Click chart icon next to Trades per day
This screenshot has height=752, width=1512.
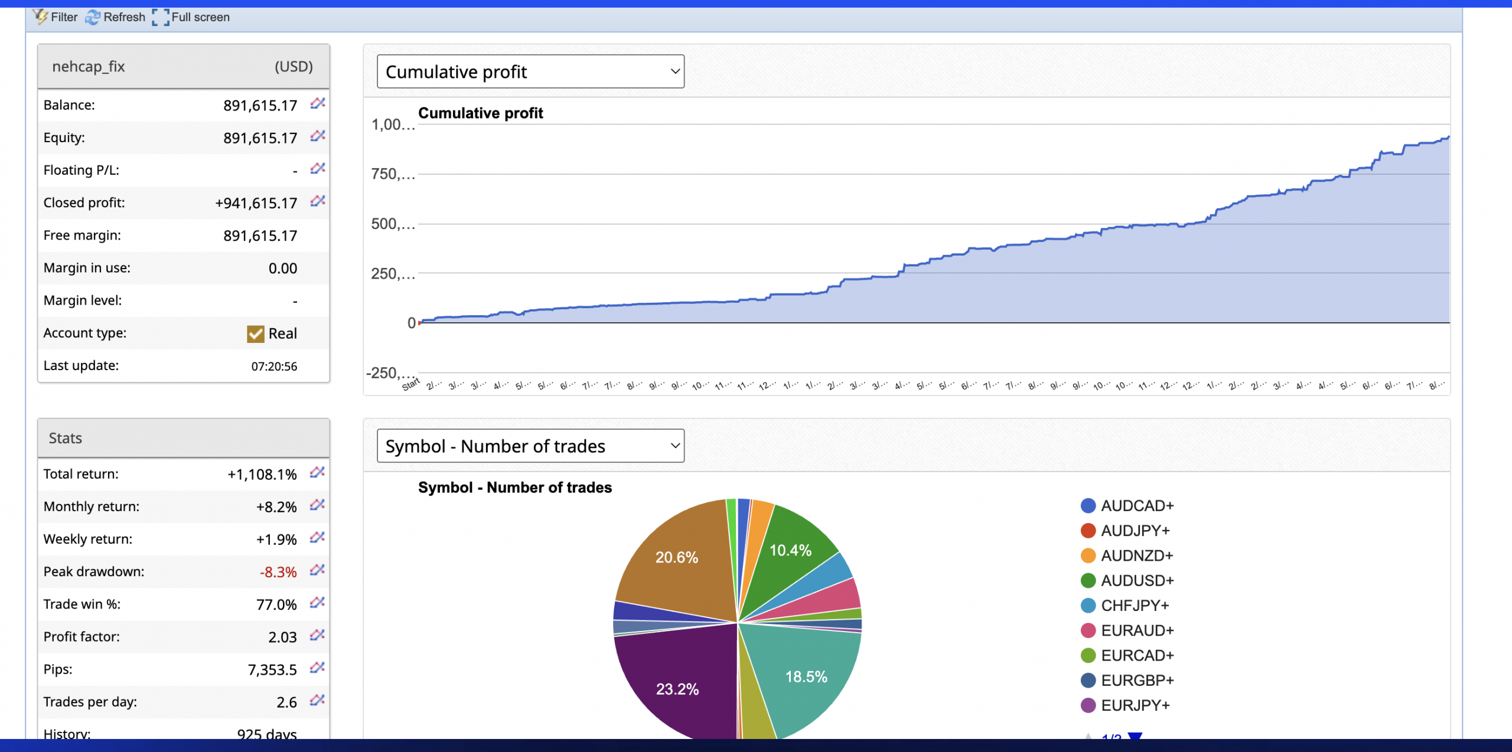(318, 701)
